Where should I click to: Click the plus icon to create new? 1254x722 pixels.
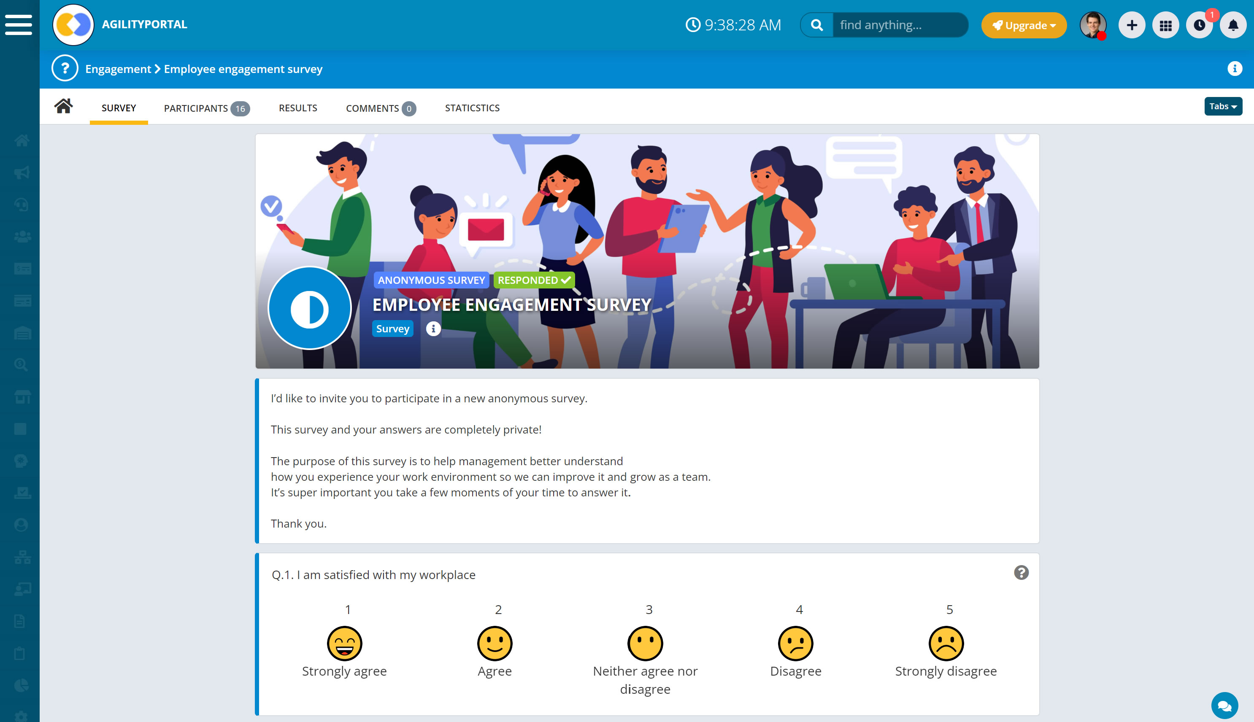click(x=1132, y=25)
